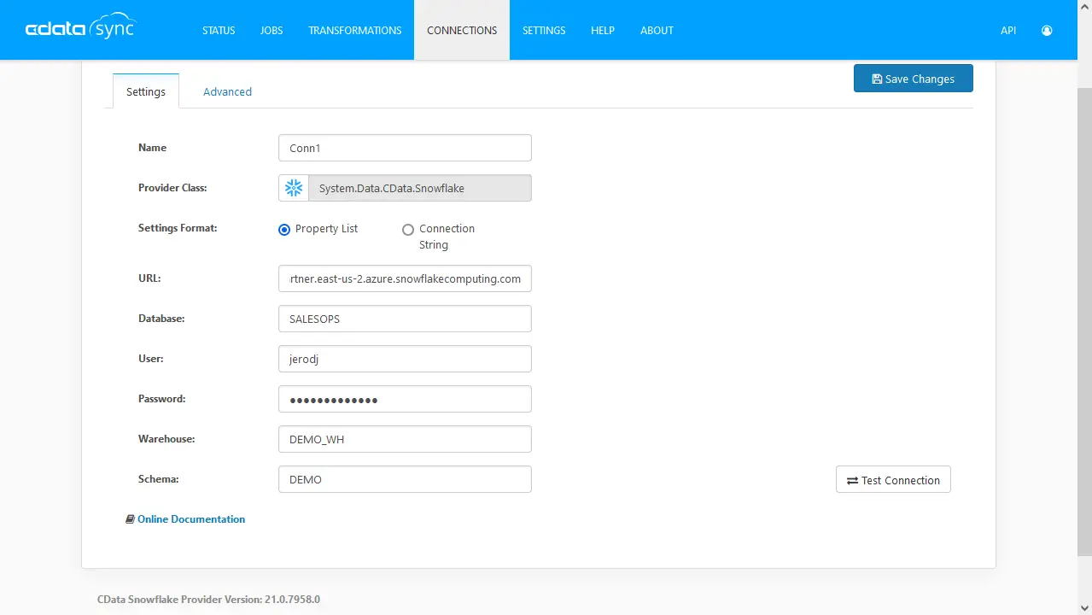The height and width of the screenshot is (615, 1092).
Task: Open the API page from the navbar
Action: [1007, 30]
